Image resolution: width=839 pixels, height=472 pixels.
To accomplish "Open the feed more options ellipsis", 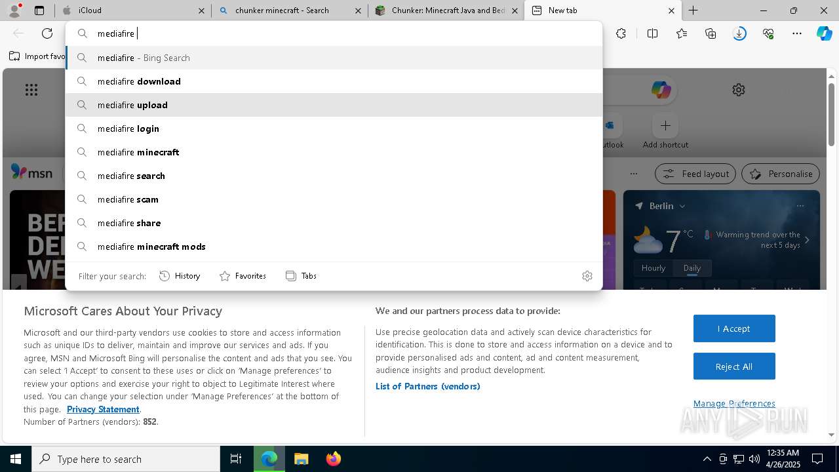I will point(633,174).
